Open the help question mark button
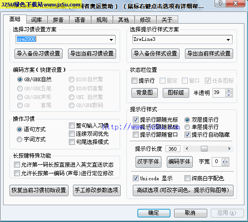Viewport: 248px width, 222px height. pos(220,3)
